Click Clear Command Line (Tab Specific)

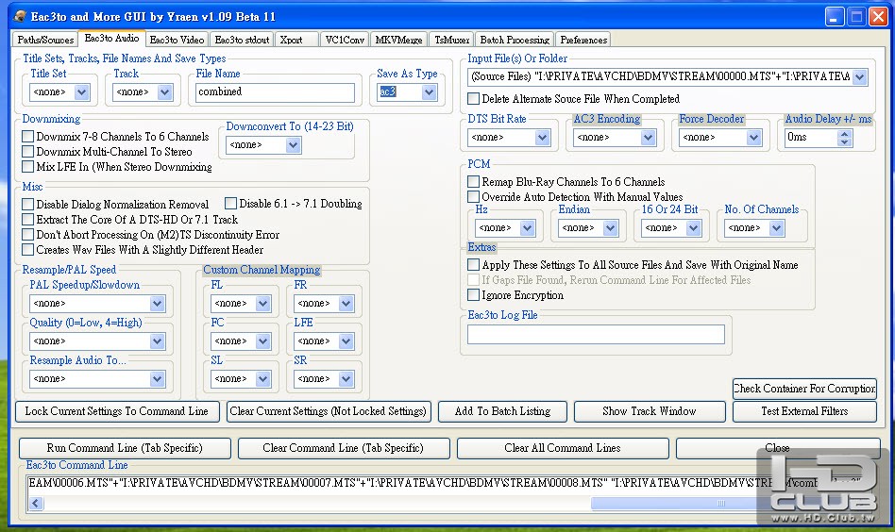tap(343, 448)
